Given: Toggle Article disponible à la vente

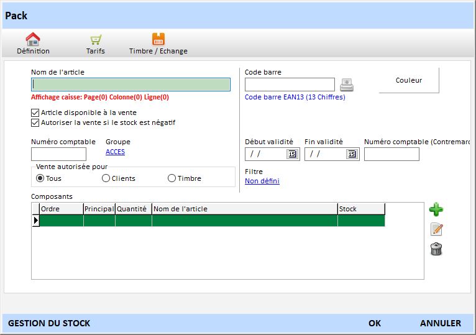Looking at the screenshot, I should 35,113.
